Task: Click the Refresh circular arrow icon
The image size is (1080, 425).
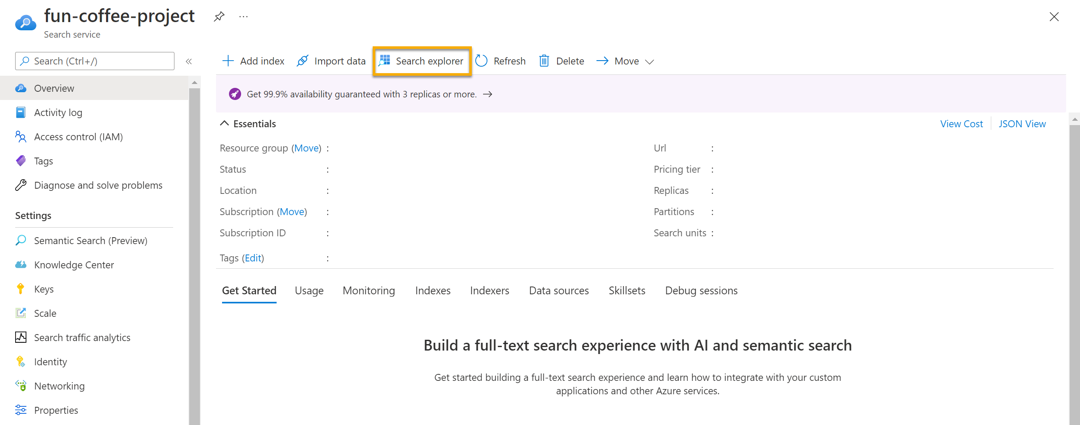Action: coord(481,61)
